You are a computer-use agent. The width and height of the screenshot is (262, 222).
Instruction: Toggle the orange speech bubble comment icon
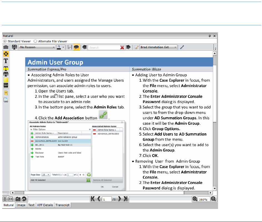(76, 47)
